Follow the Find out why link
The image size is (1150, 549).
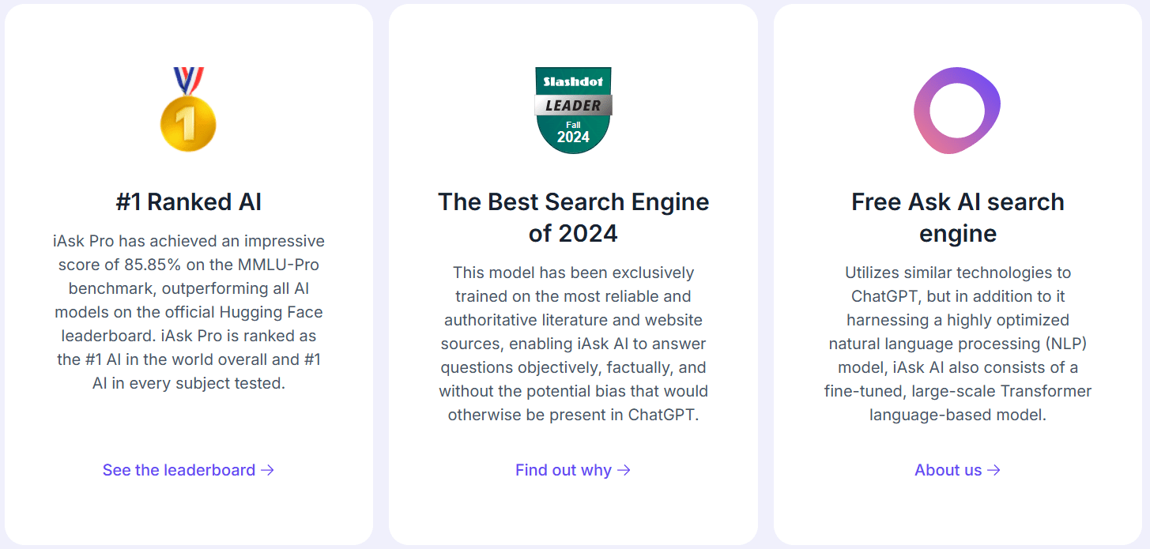point(564,470)
